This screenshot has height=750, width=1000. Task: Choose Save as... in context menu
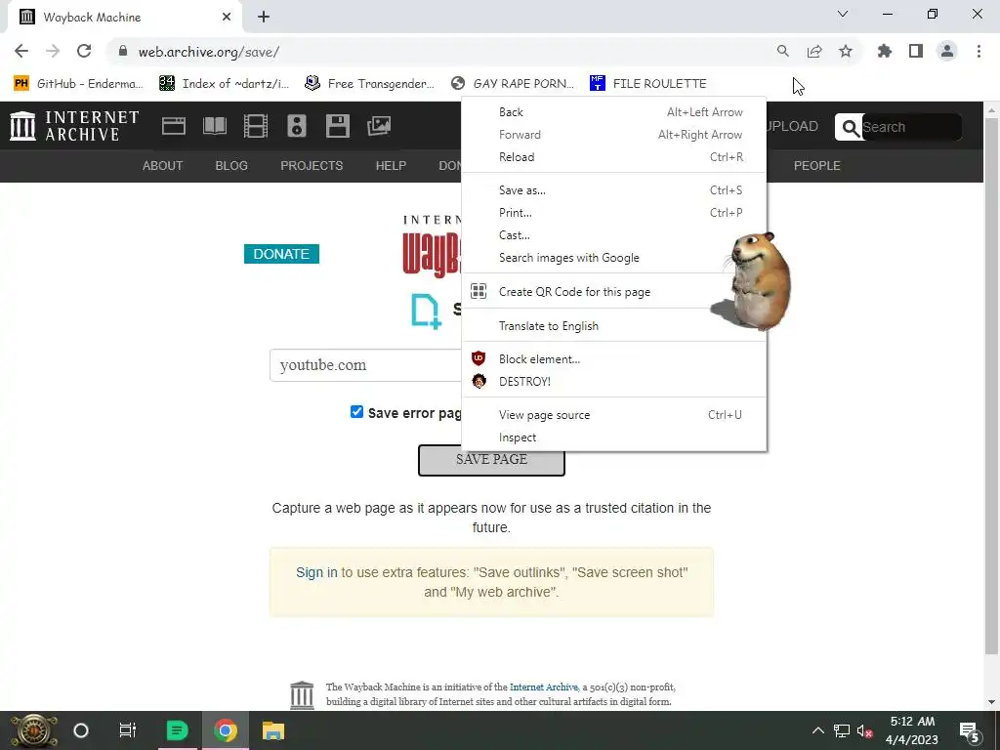[x=613, y=190]
